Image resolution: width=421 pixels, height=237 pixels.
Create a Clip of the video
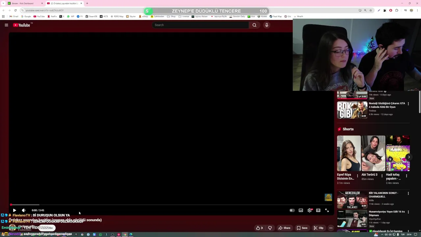click(x=318, y=228)
